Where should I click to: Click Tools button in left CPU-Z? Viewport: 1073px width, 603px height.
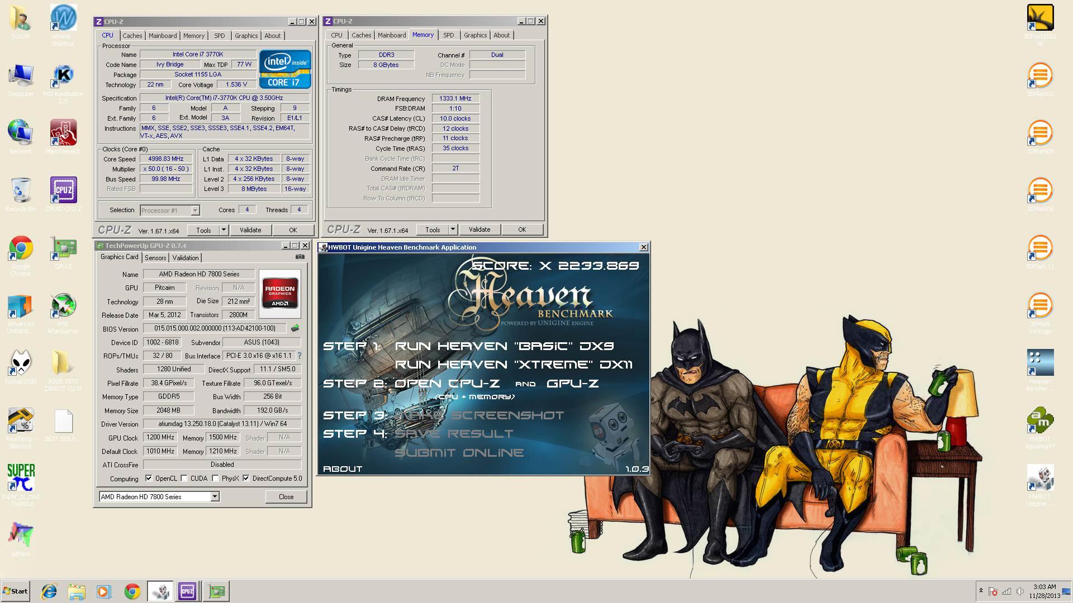(x=203, y=230)
